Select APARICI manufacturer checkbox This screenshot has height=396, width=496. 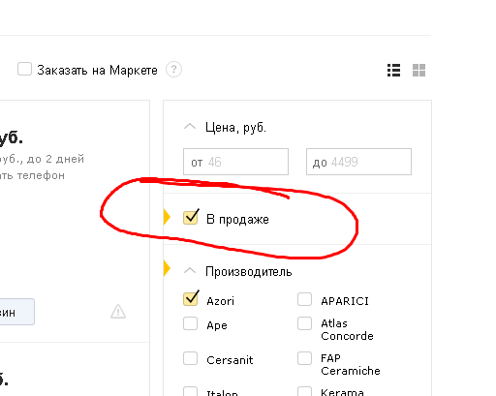tap(304, 299)
